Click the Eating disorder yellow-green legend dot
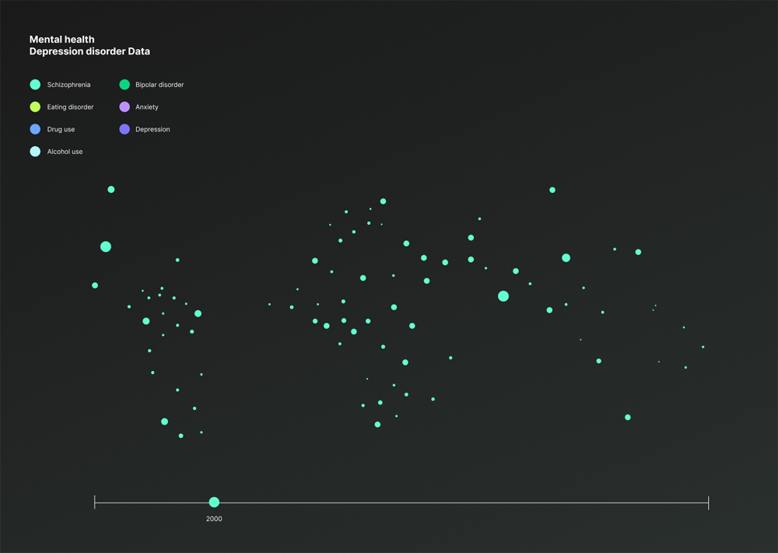This screenshot has width=778, height=553. pos(35,107)
